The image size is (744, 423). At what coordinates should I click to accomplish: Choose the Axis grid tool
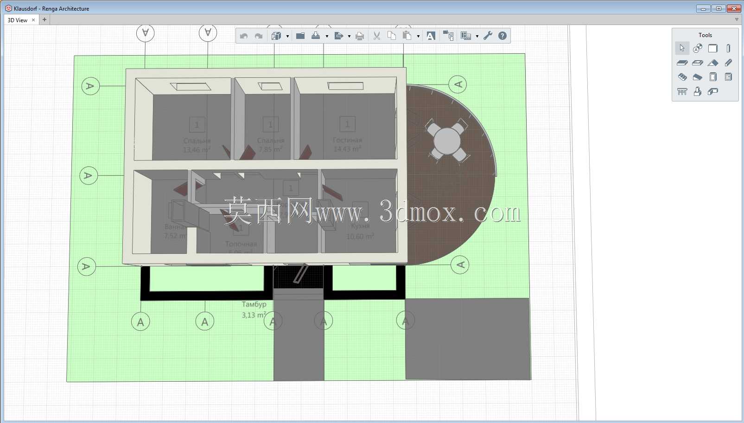(698, 48)
